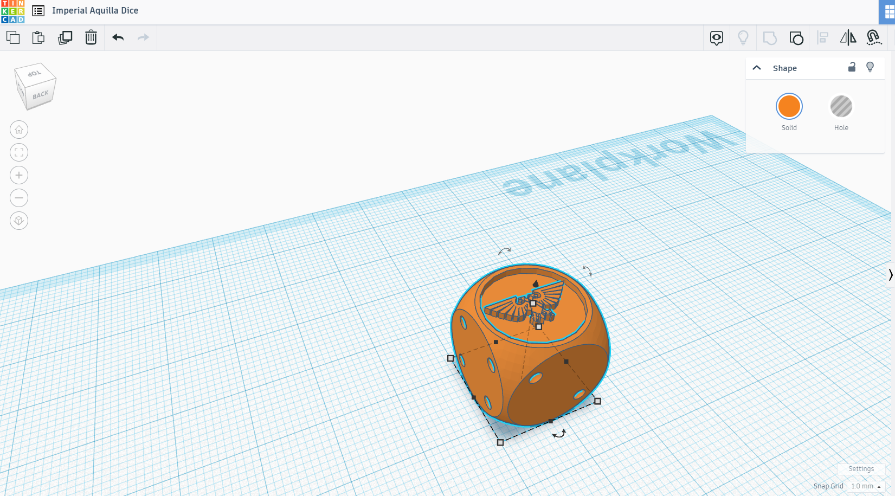This screenshot has width=895, height=496.
Task: Hide selected shape with Shape panel lightbulb
Action: click(870, 67)
